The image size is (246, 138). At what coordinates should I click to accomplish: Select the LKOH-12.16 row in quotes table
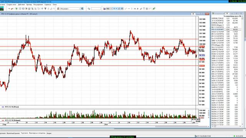click(x=226, y=52)
